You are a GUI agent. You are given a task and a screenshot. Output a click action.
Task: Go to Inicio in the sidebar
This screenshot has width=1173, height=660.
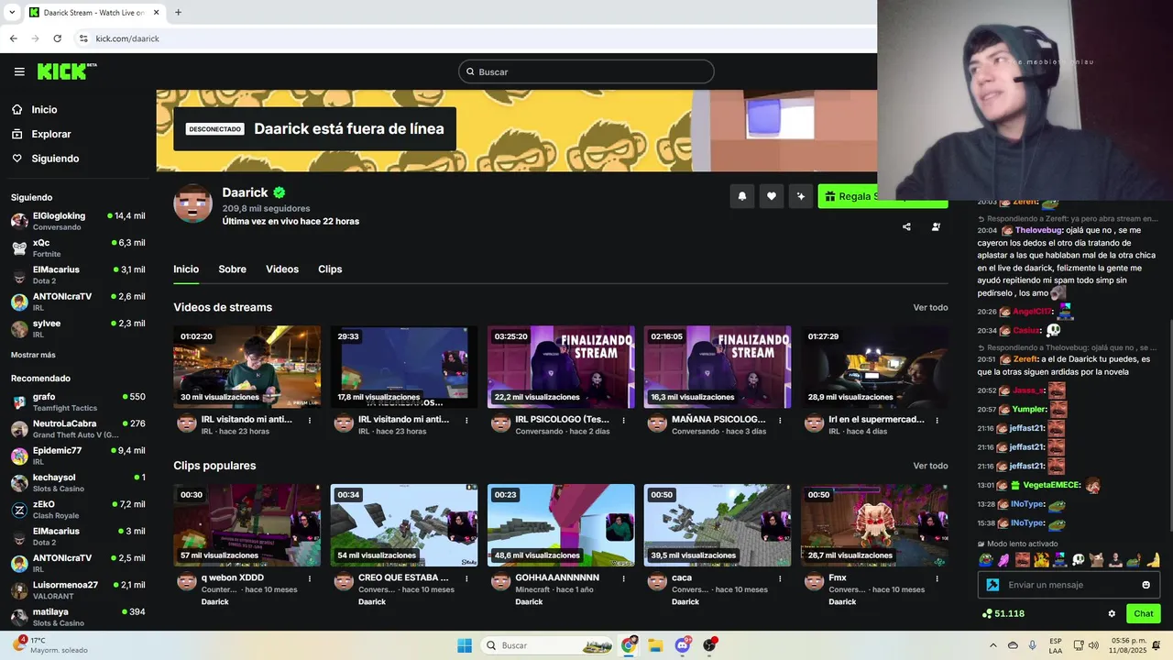pyautogui.click(x=44, y=109)
